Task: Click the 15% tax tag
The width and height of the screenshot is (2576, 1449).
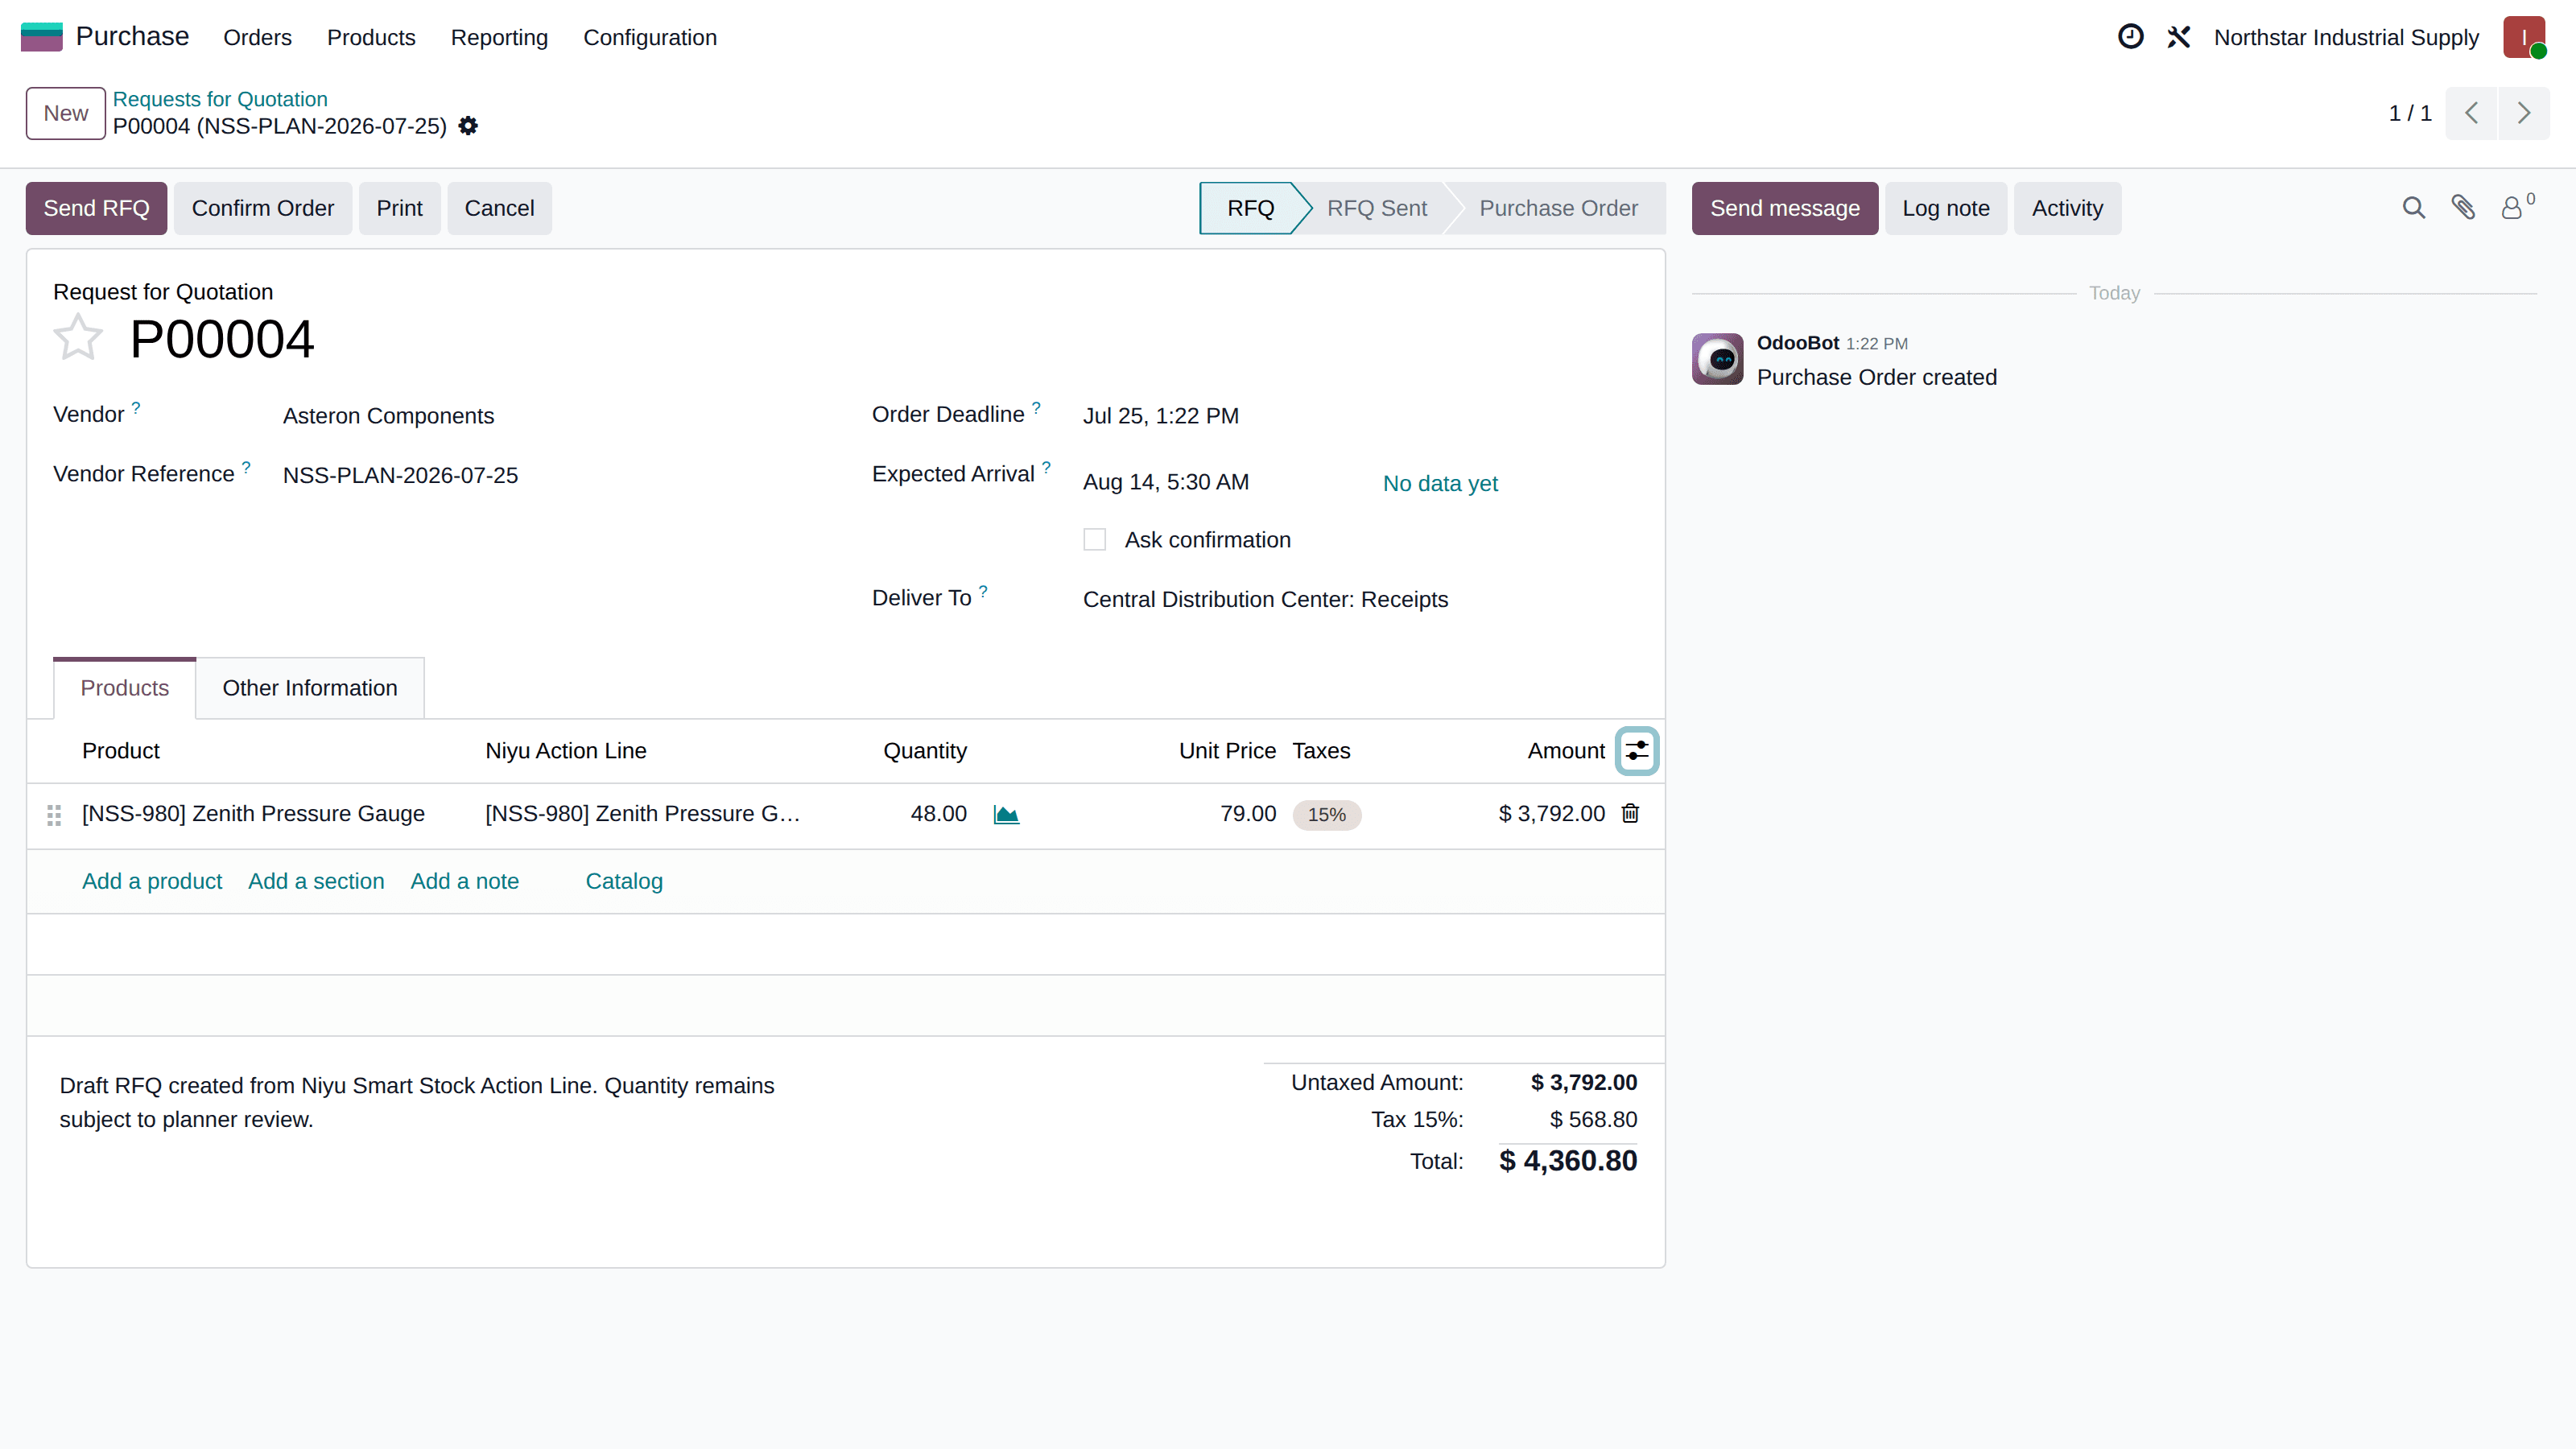Action: click(x=1326, y=815)
